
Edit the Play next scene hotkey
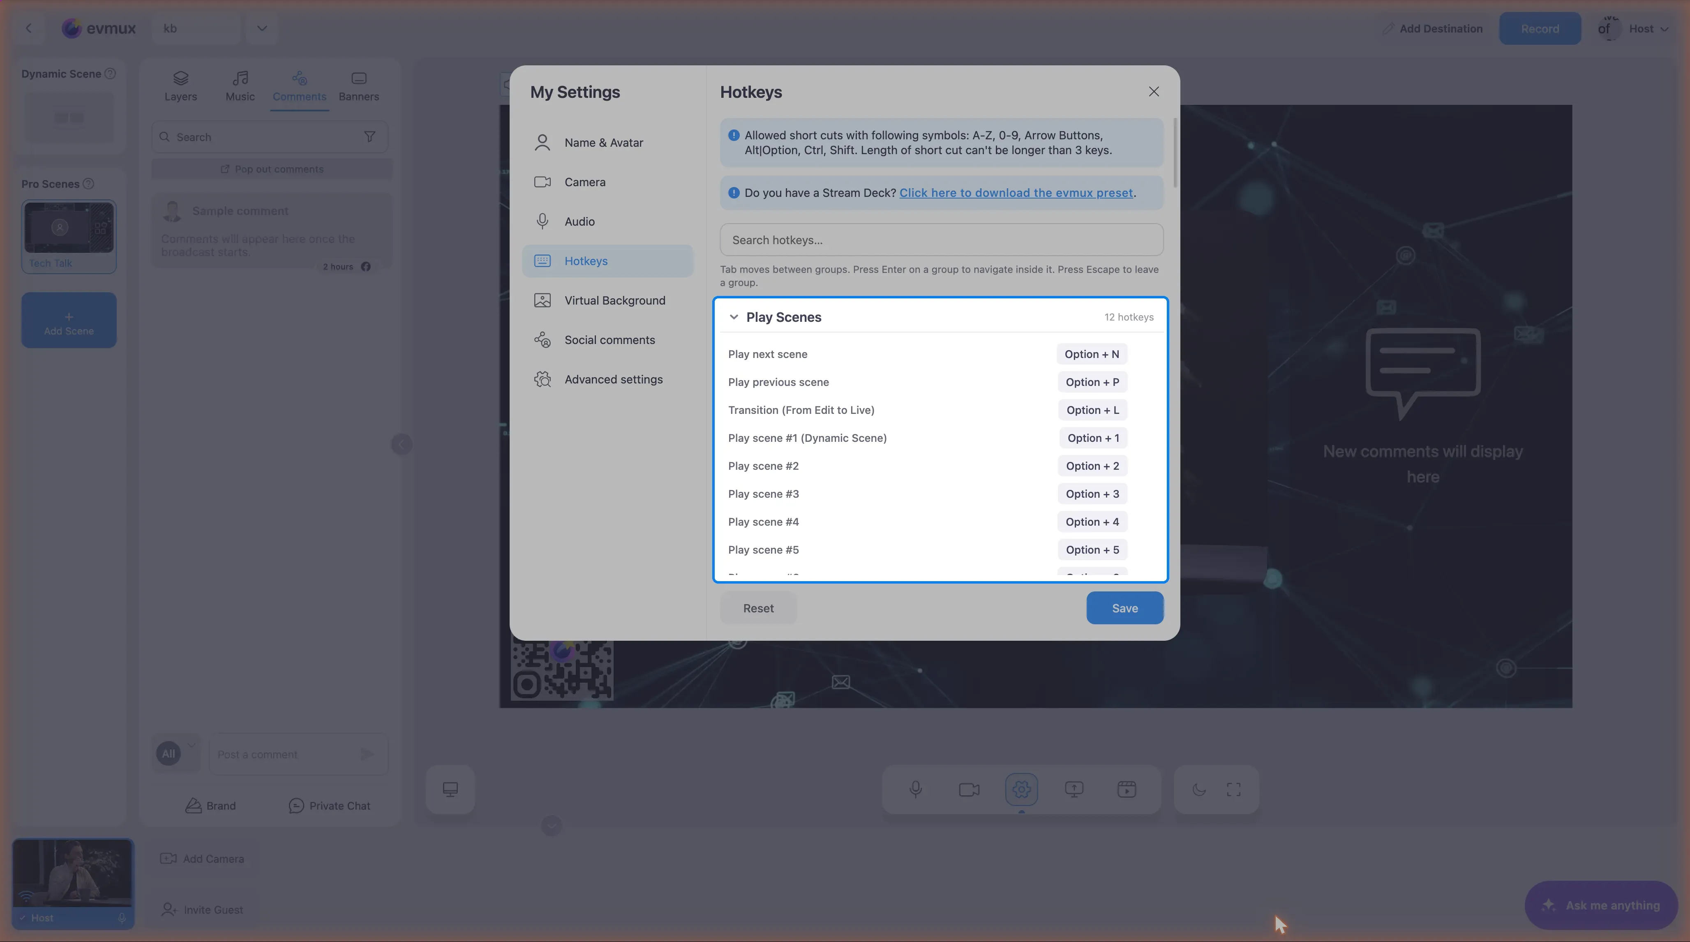[x=1092, y=353]
